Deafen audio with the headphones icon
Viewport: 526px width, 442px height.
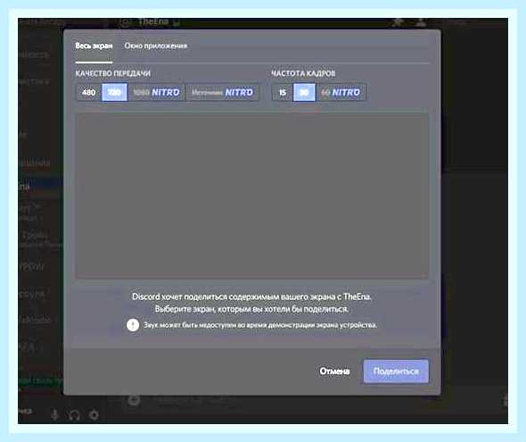coord(74,415)
